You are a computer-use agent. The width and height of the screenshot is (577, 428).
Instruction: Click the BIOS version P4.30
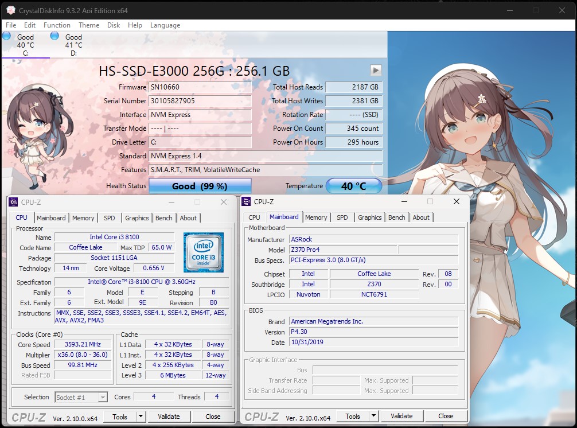374,332
